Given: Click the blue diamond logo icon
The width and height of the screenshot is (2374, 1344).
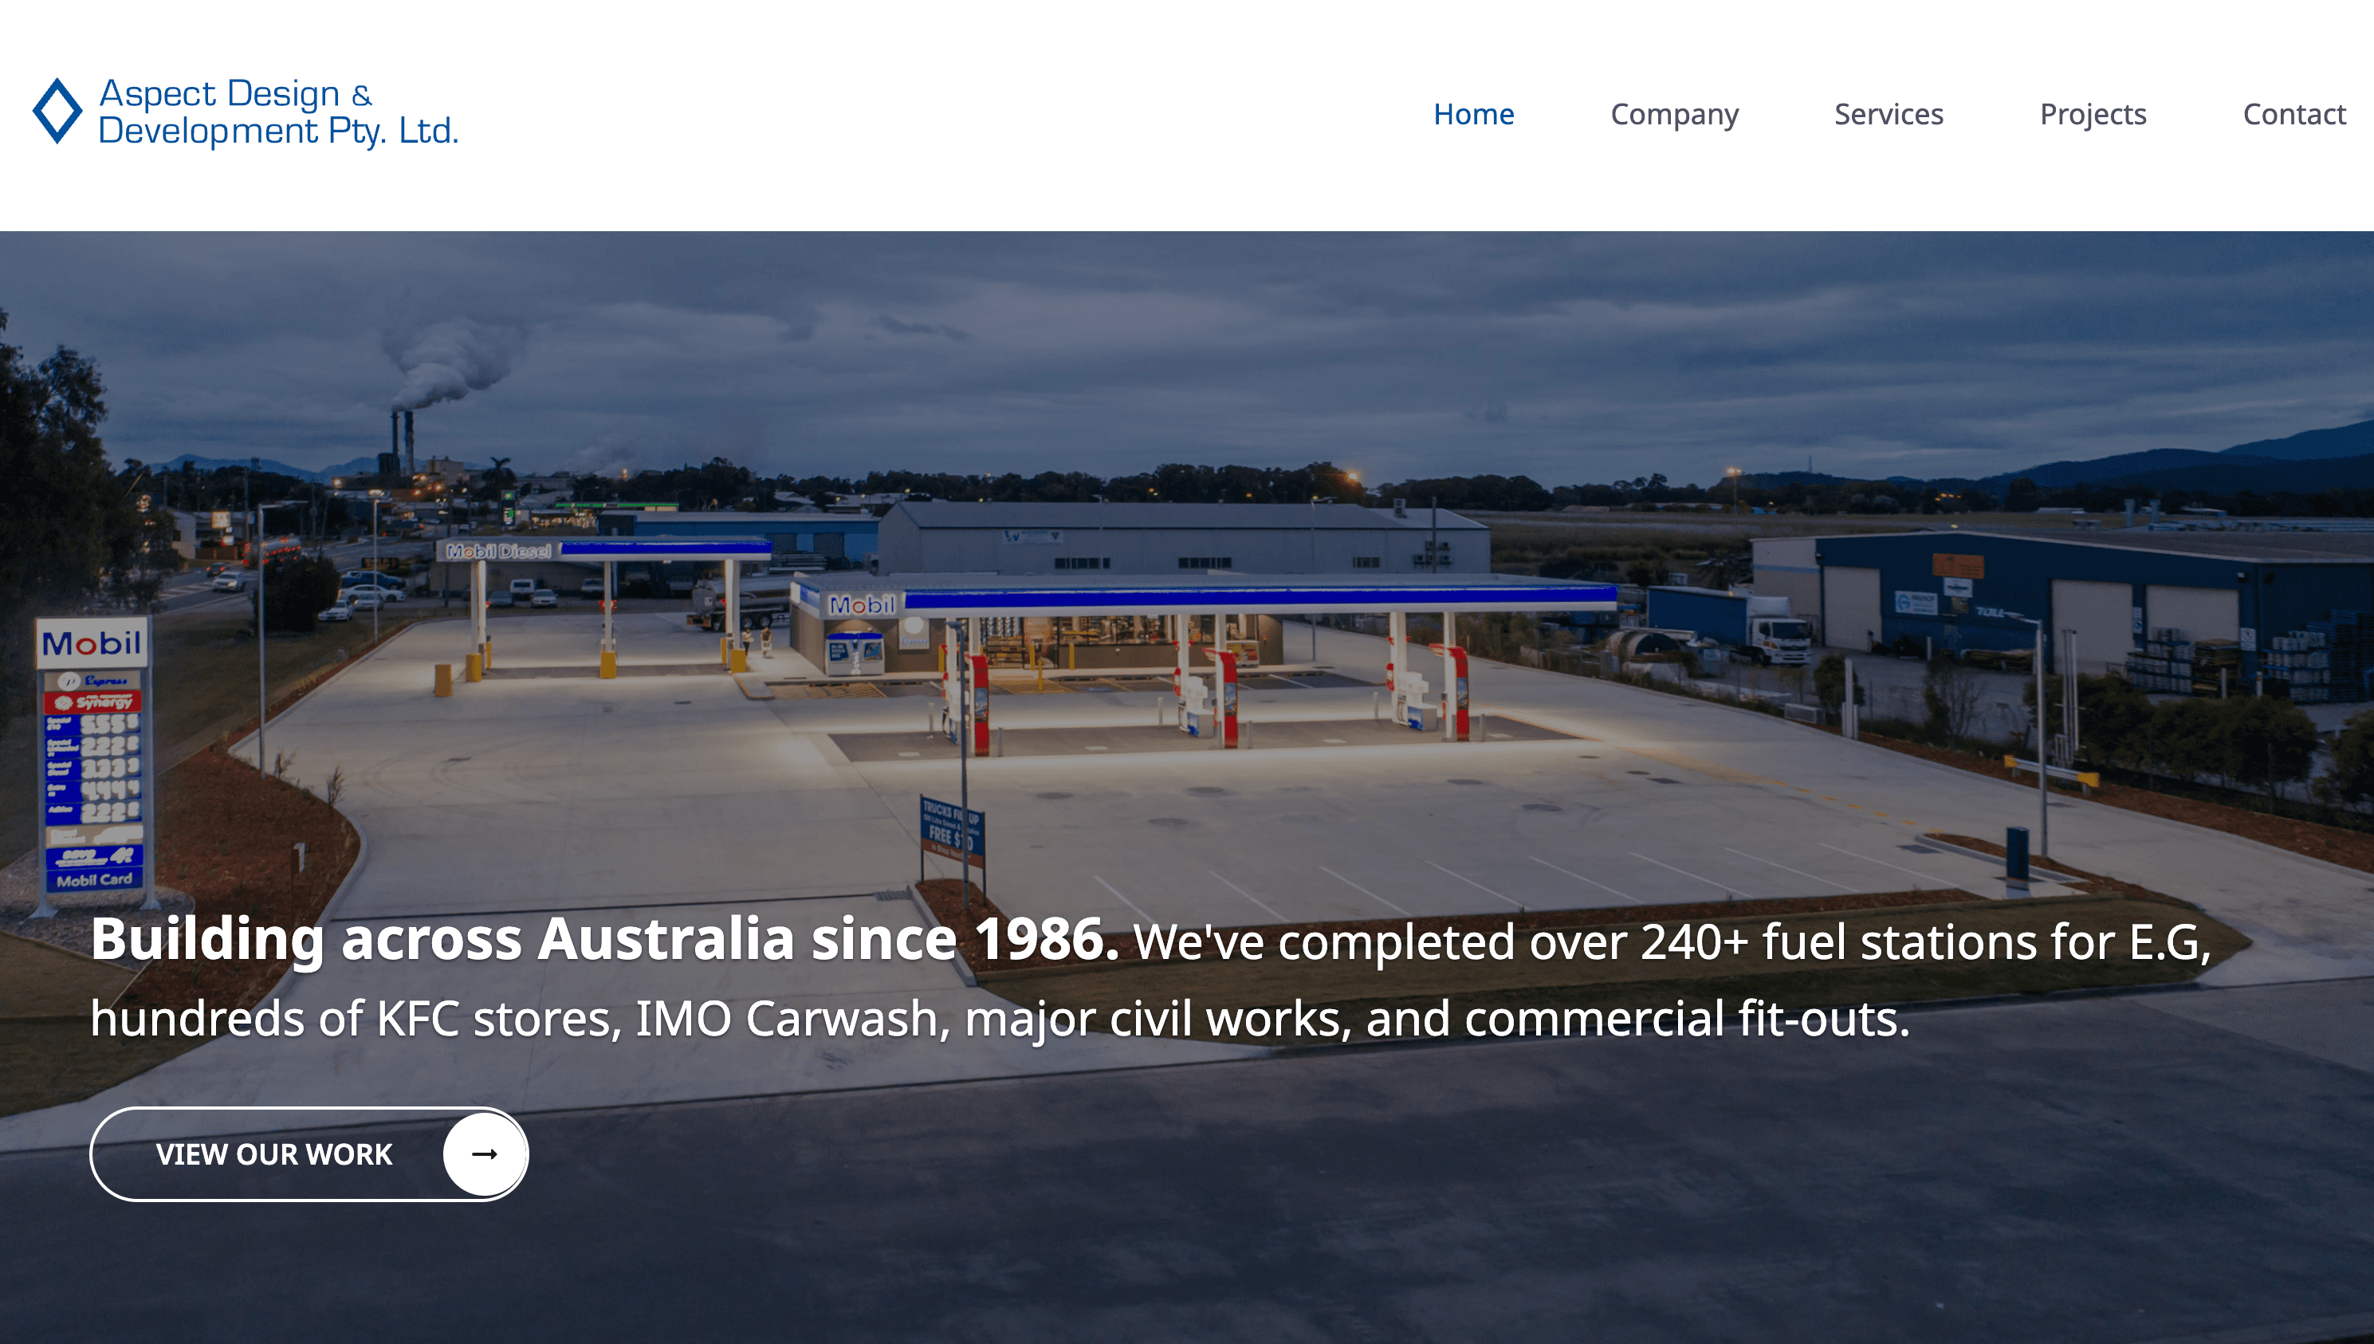Looking at the screenshot, I should (57, 112).
